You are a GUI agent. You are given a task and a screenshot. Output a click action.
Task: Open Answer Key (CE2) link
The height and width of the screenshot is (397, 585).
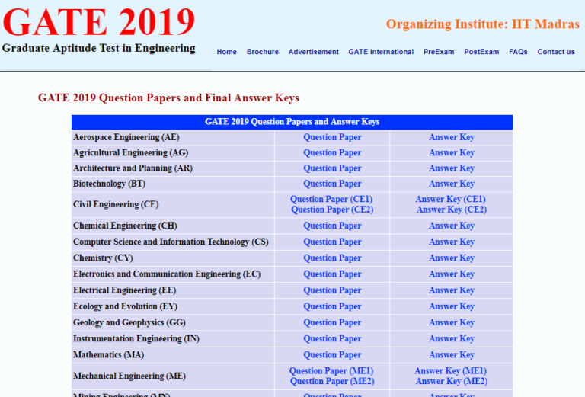click(x=452, y=210)
